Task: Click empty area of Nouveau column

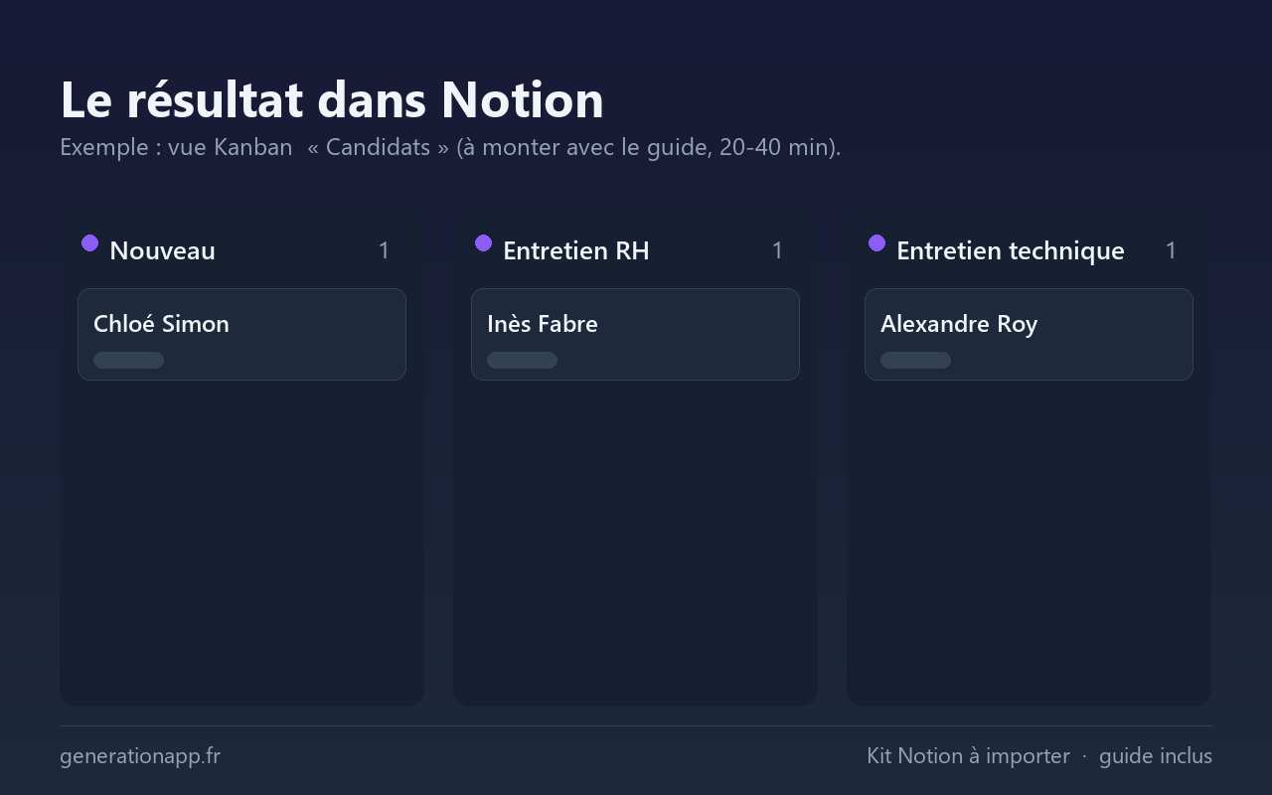Action: click(x=241, y=542)
